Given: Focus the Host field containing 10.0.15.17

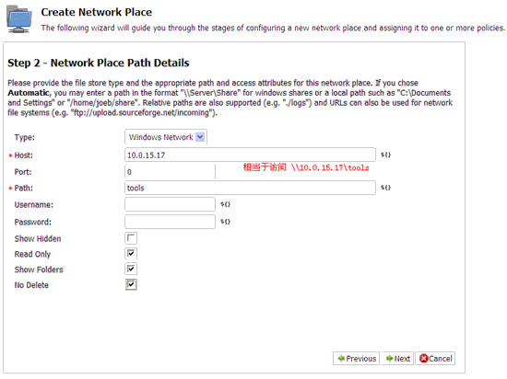Looking at the screenshot, I should (x=250, y=155).
